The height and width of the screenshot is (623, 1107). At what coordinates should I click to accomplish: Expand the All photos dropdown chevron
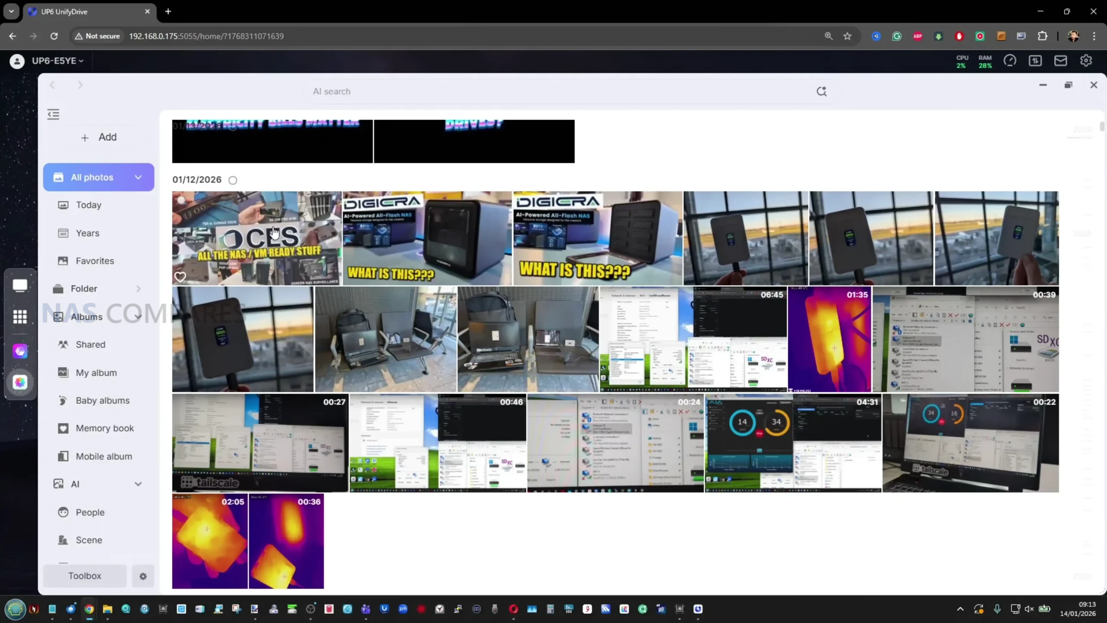tap(138, 177)
